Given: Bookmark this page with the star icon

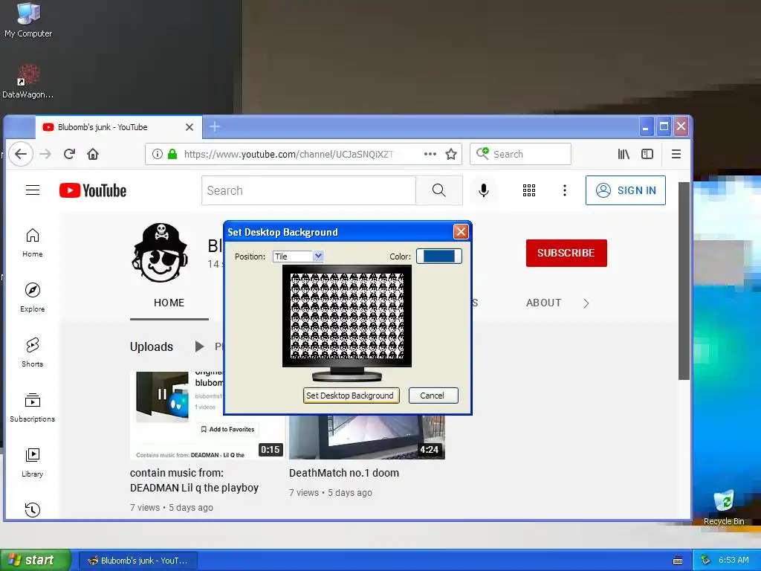Looking at the screenshot, I should pyautogui.click(x=451, y=154).
